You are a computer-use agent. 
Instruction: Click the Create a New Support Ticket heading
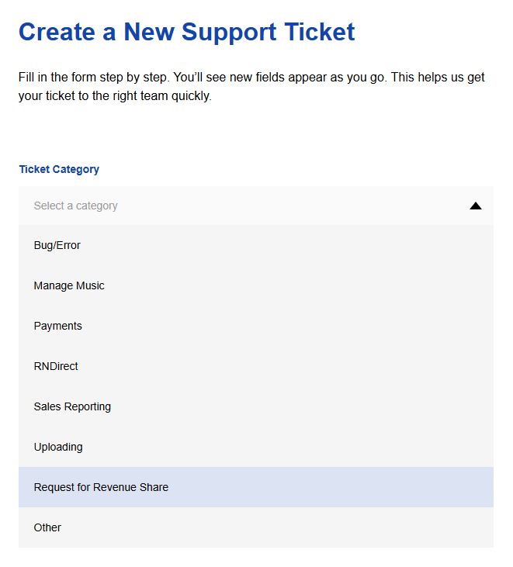tap(186, 32)
